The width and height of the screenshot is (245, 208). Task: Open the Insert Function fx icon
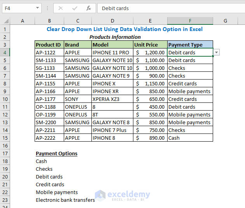tap(89, 8)
